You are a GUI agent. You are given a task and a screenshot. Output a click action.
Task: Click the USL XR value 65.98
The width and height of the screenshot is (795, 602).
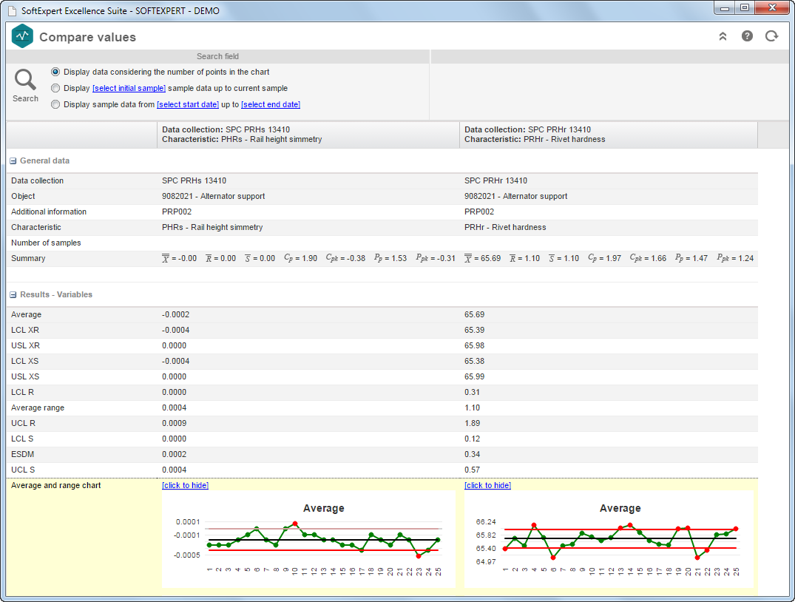(x=475, y=345)
